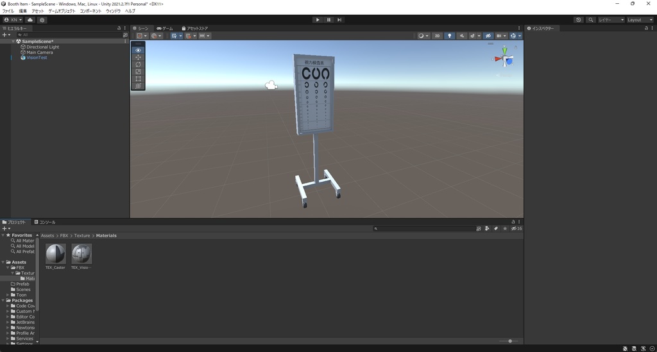Open the Layout dropdown
Image resolution: width=657 pixels, height=352 pixels.
640,20
